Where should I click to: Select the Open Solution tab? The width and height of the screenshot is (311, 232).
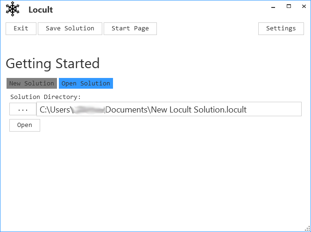pyautogui.click(x=86, y=84)
